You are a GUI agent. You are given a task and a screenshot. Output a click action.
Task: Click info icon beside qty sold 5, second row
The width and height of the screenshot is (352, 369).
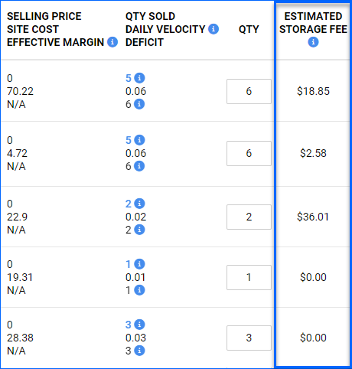[x=139, y=140]
